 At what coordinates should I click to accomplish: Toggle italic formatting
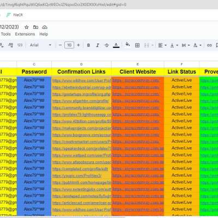tap(98, 45)
